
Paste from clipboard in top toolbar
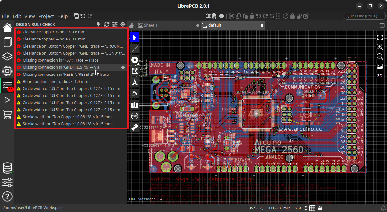(245, 16)
